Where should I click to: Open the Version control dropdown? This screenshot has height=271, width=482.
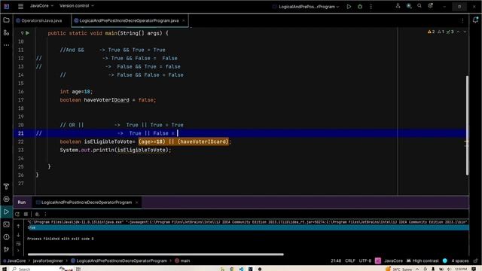point(77,6)
